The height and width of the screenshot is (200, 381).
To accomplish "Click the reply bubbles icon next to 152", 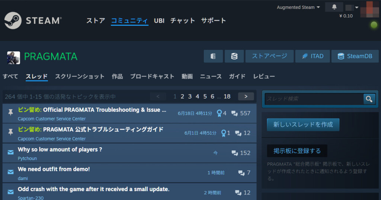I will point(234,153).
